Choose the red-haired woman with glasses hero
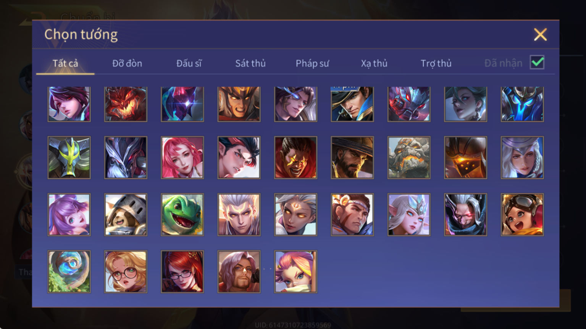Screen dimensions: 586x329 (x=182, y=272)
